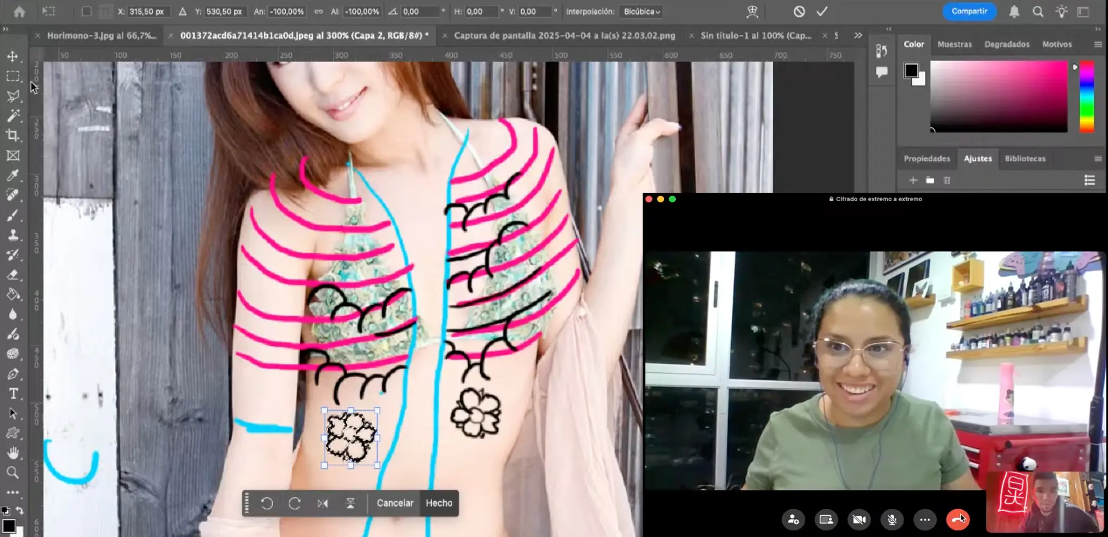
Task: Click flip vertical in transform context bar
Action: [x=350, y=503]
